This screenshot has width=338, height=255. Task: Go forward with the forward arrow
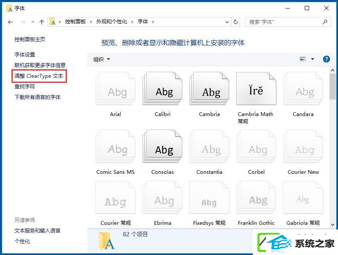point(23,22)
